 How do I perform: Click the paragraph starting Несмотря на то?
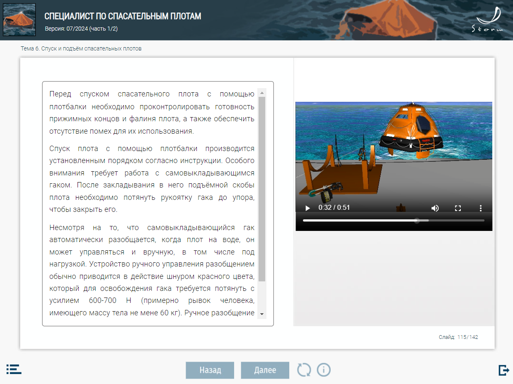pos(152,270)
